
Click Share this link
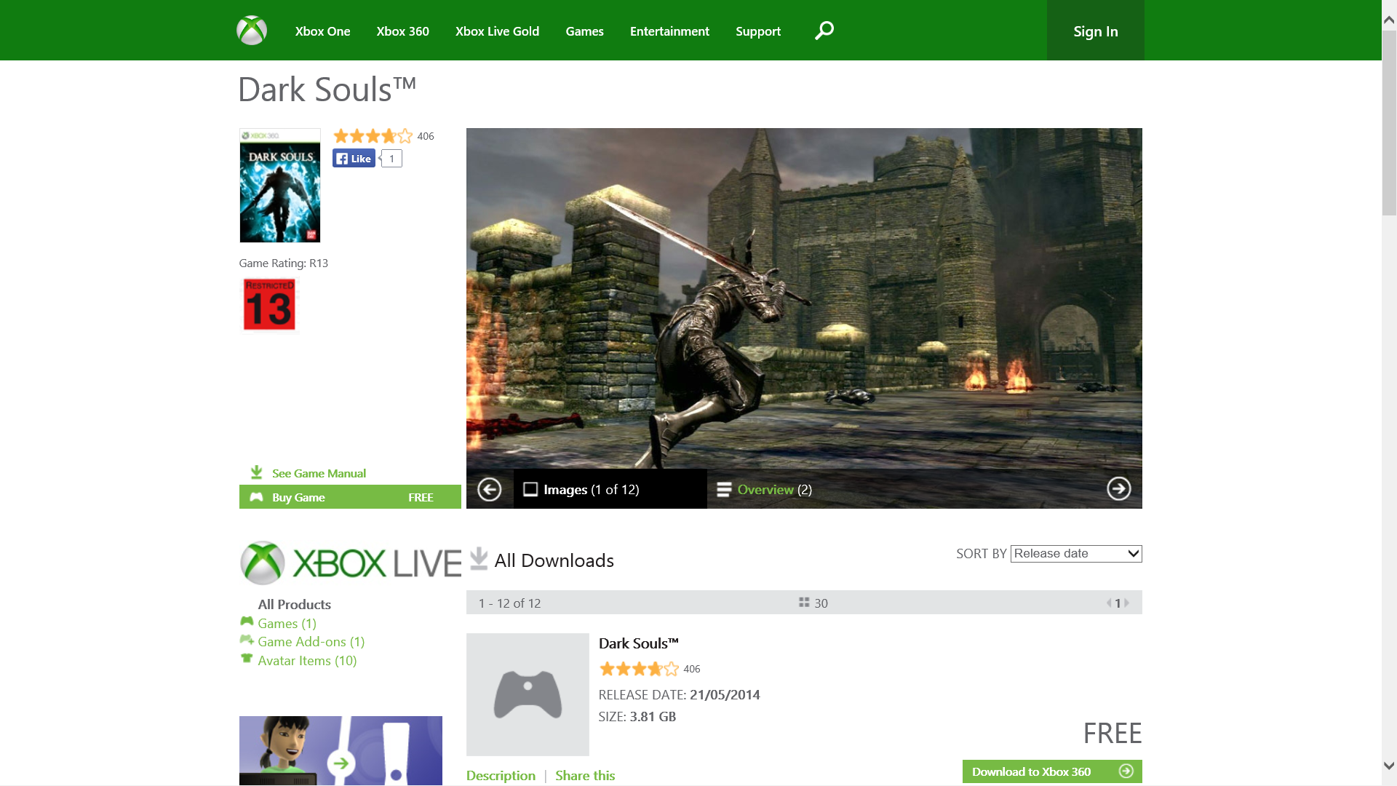(585, 776)
